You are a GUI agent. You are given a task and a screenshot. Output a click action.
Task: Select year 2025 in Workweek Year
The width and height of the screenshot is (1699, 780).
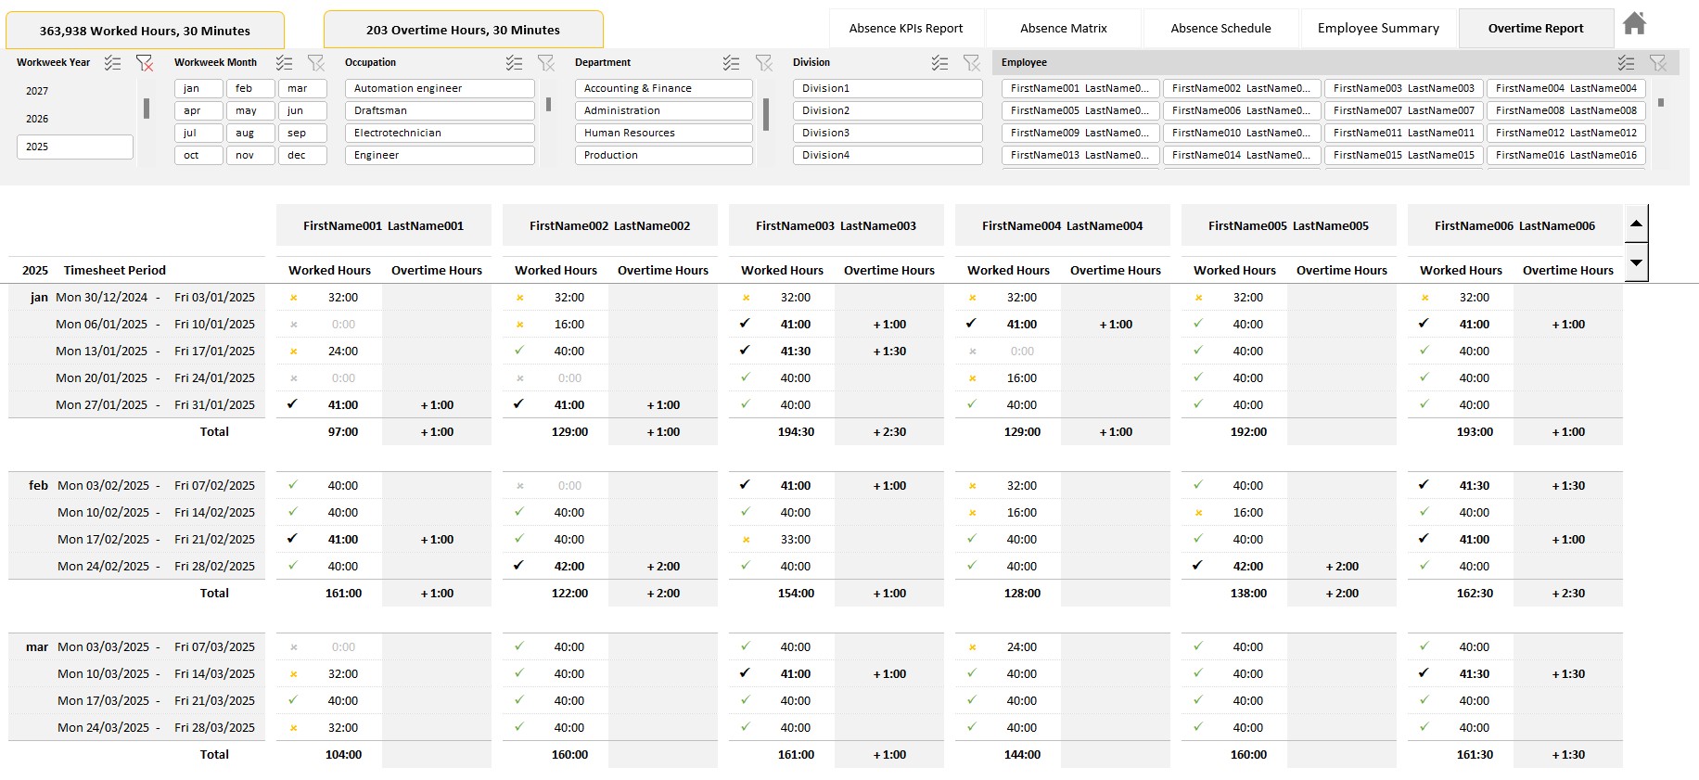[x=74, y=147]
